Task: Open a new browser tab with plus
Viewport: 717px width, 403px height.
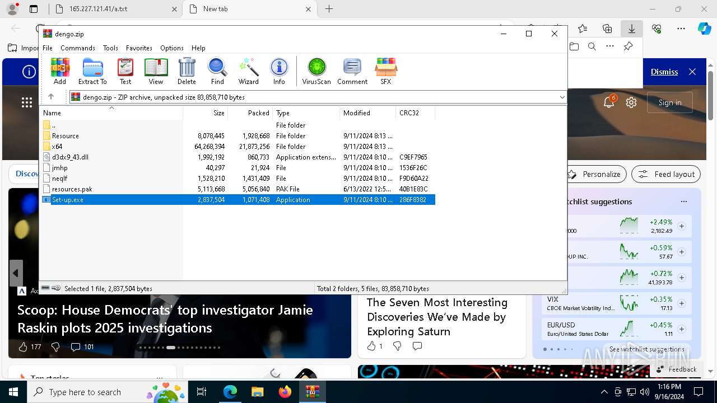Action: [329, 9]
